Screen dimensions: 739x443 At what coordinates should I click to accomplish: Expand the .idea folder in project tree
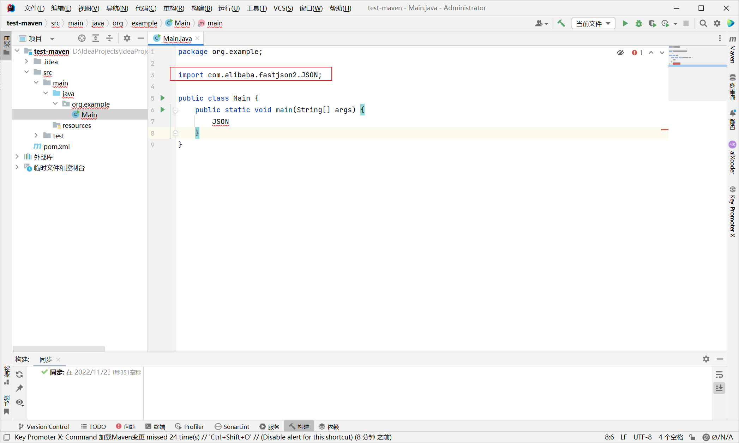tap(27, 62)
